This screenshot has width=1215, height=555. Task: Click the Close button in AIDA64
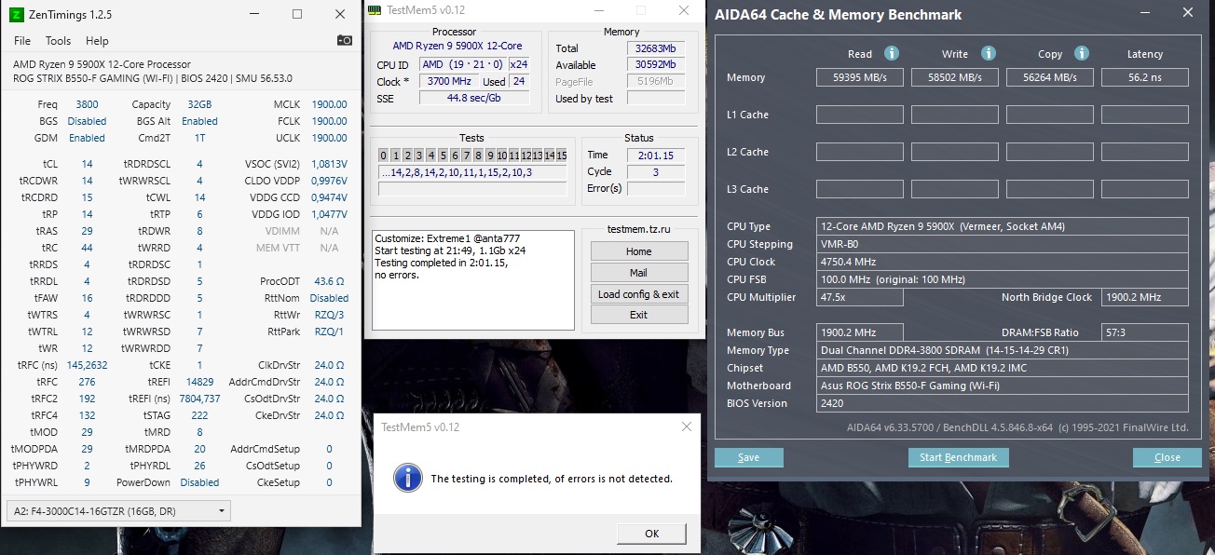pyautogui.click(x=1167, y=457)
